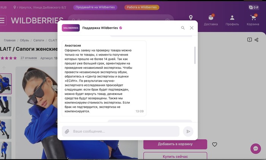Viewport: 266px width, 160px height.
Task: Click the Wildberries support chat avatar logo
Action: click(x=71, y=28)
